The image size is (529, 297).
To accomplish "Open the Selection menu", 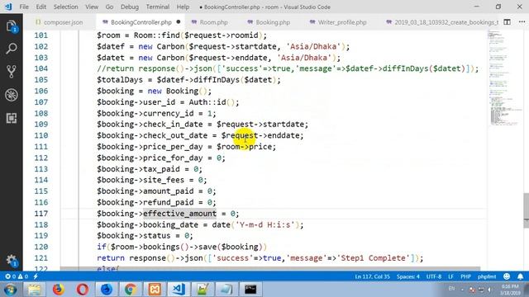I will 65,7.
